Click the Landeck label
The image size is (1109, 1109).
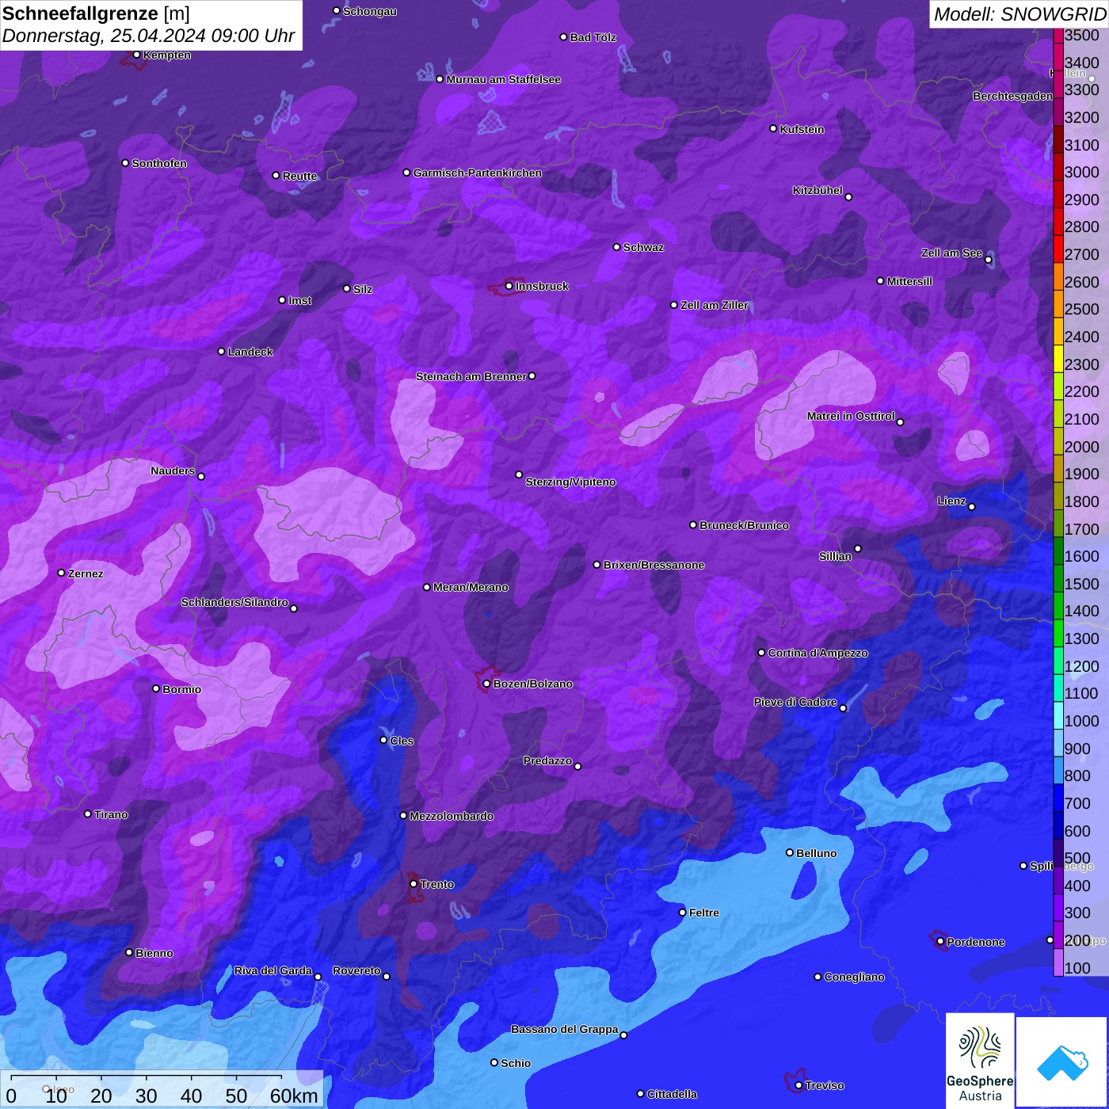pos(250,352)
